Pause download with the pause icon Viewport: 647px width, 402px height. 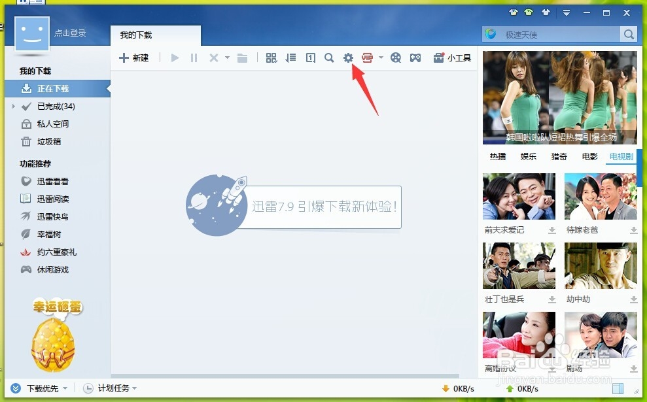194,58
